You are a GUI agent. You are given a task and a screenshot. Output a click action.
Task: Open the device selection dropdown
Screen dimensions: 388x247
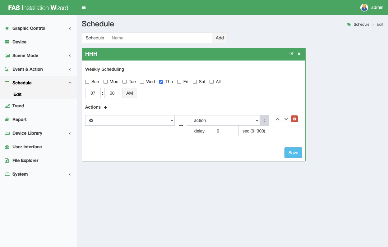pos(136,120)
